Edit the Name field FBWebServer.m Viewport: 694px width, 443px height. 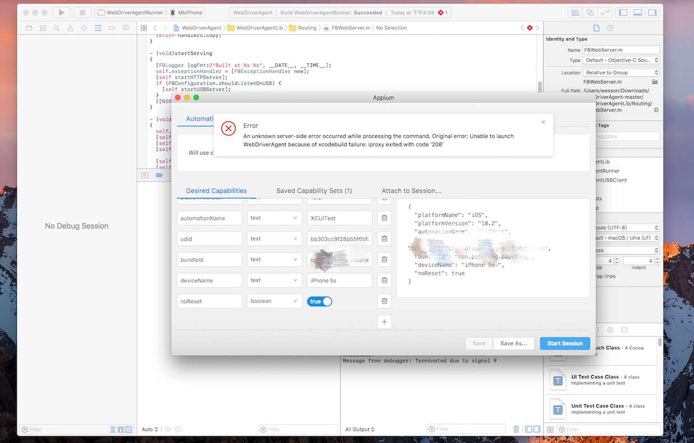point(621,50)
